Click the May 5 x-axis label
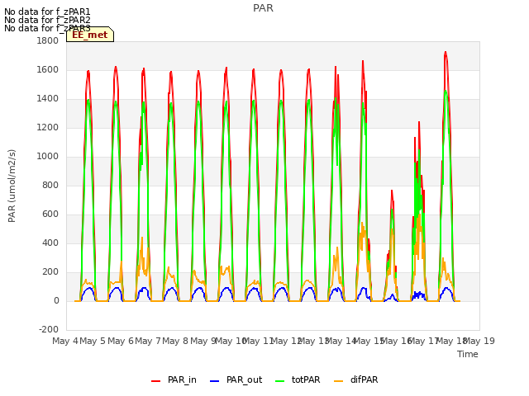The height and width of the screenshot is (396, 529). click(93, 341)
